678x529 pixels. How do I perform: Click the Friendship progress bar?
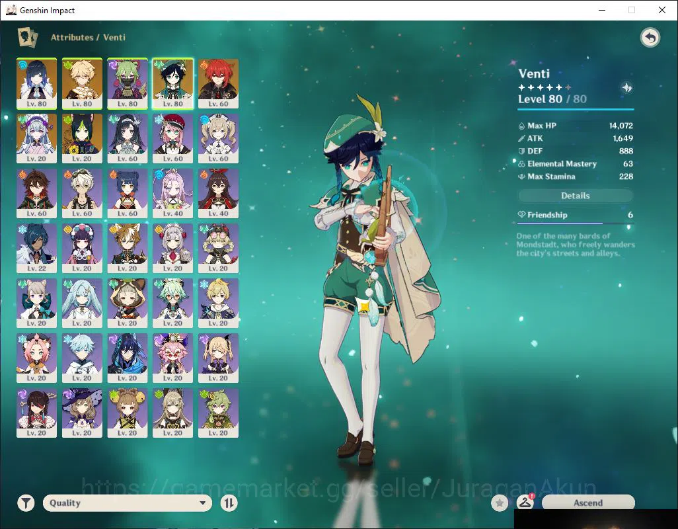click(575, 224)
